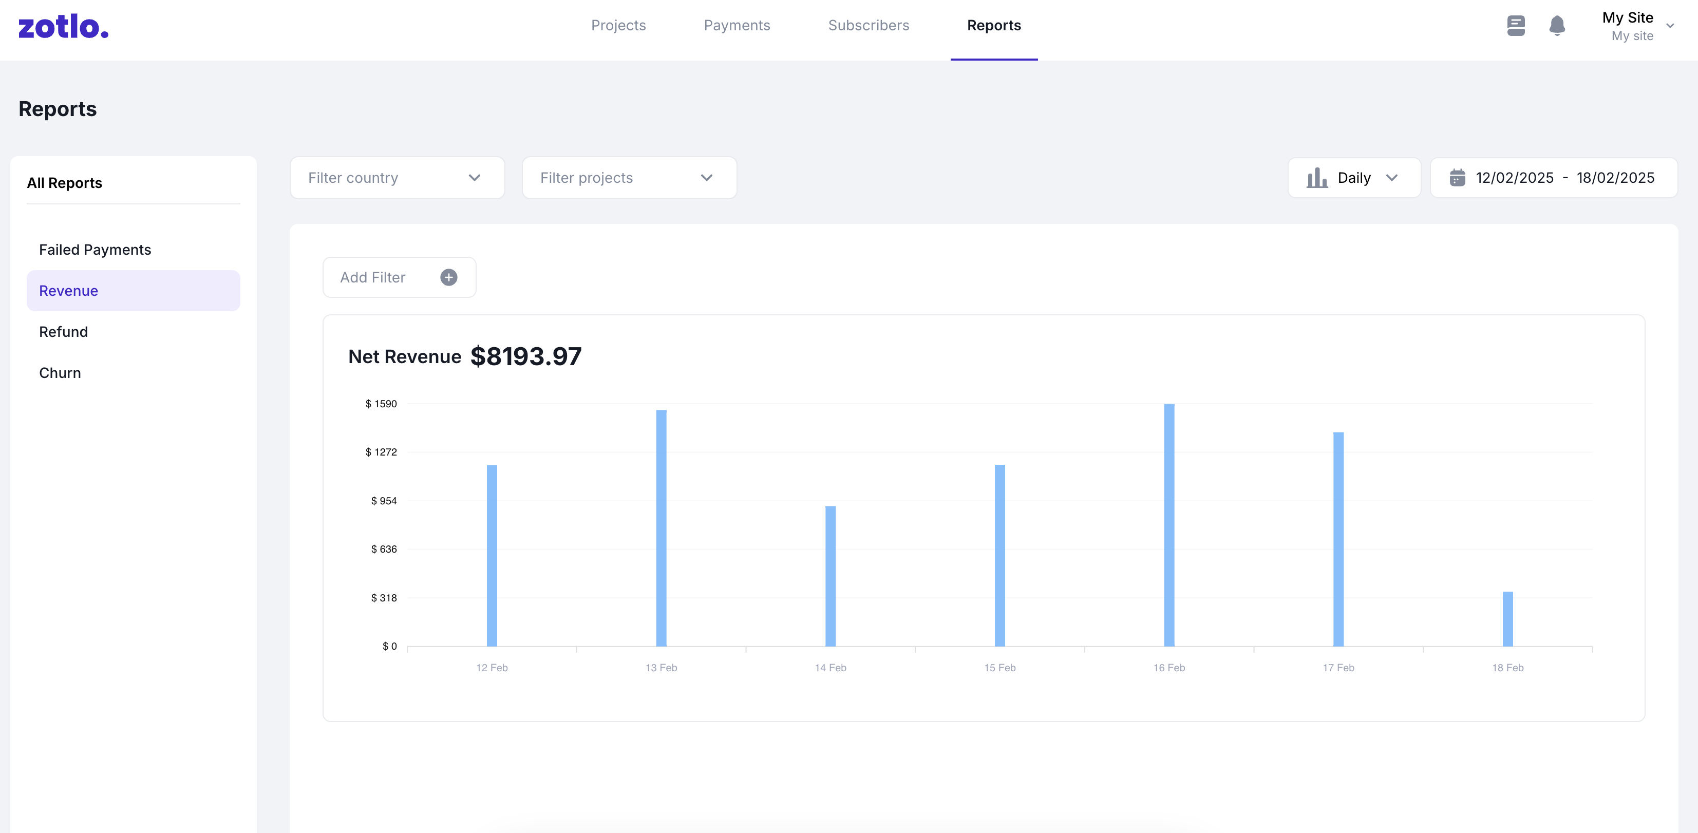The width and height of the screenshot is (1698, 833).
Task: Switch to the Payments tab
Action: tap(737, 26)
